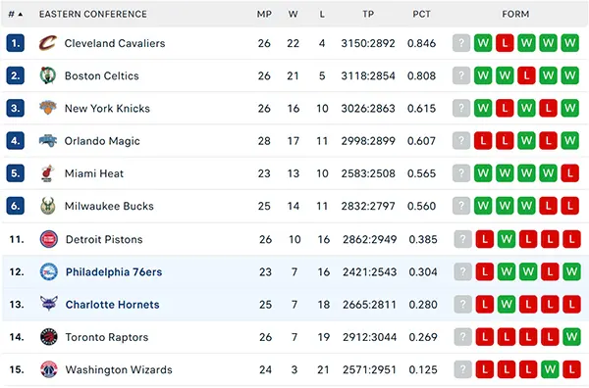The width and height of the screenshot is (589, 388).
Task: Sort the table by PCT column header
Action: click(421, 15)
